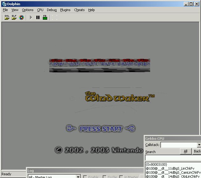201x178 pixels.
Task: Click the Search input field in Gekko CPU
Action: pyautogui.click(x=173, y=158)
